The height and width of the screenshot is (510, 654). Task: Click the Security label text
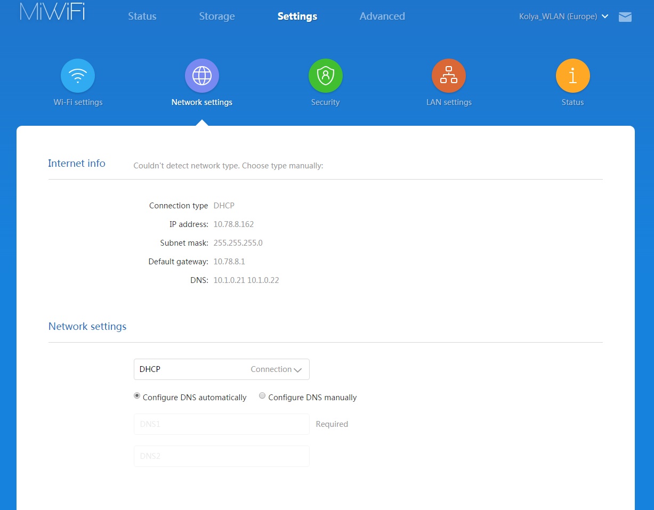pos(325,102)
